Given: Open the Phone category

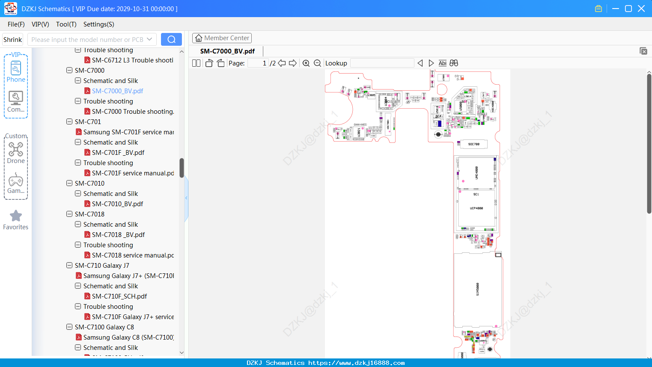Looking at the screenshot, I should [16, 71].
